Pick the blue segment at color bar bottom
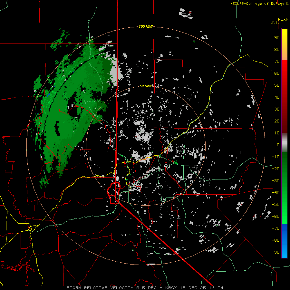Image resolution: width=290 pixels, height=290 pixels. [x=285, y=241]
